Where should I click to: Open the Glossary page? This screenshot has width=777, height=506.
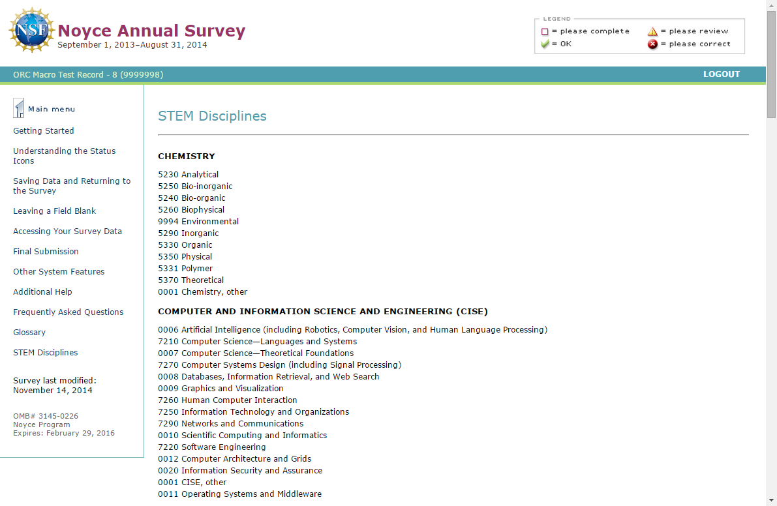pos(29,333)
